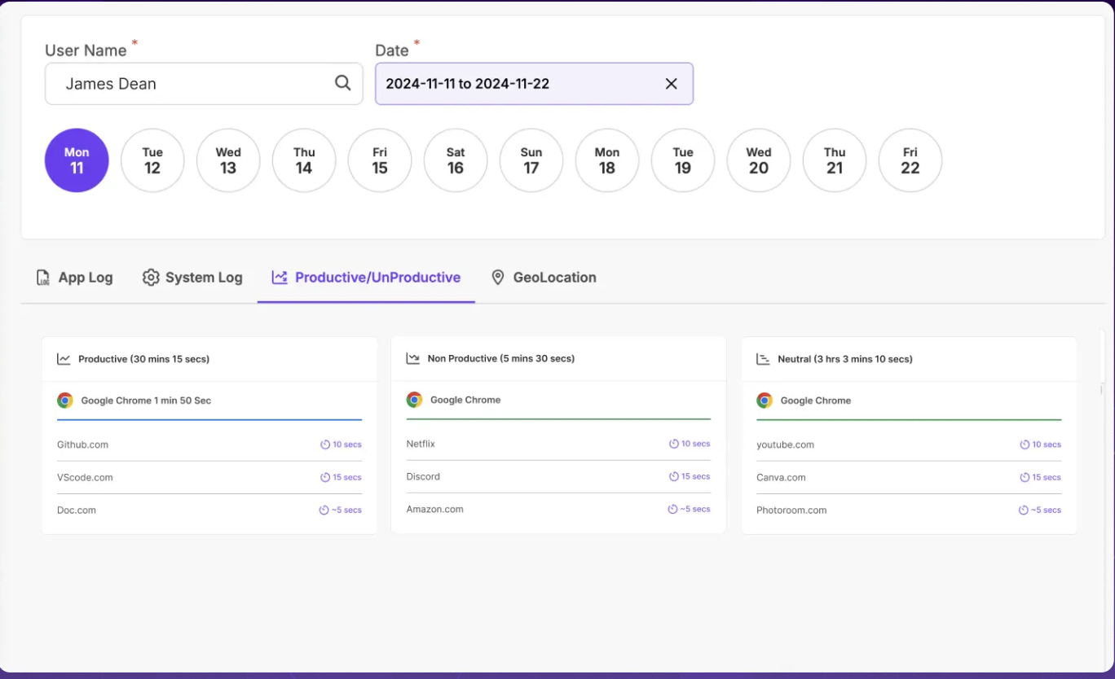Switch to the GeoLocation tab
The image size is (1115, 679).
pos(544,278)
